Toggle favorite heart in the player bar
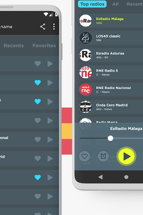 click(x=84, y=156)
